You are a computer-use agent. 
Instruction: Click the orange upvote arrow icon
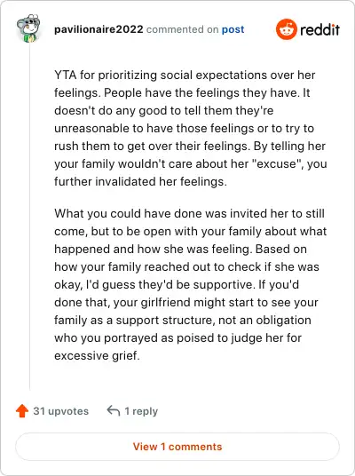tap(22, 411)
